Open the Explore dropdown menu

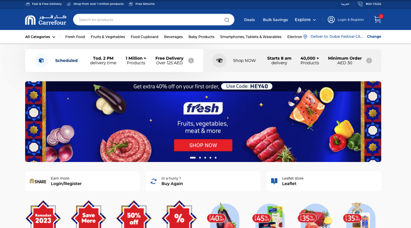point(305,20)
